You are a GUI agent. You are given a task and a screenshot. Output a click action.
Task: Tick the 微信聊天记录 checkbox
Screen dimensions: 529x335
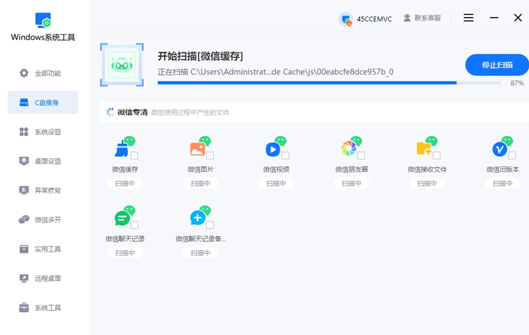pos(134,225)
